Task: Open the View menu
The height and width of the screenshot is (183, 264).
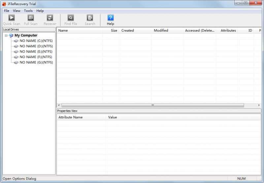Action: coord(16,11)
